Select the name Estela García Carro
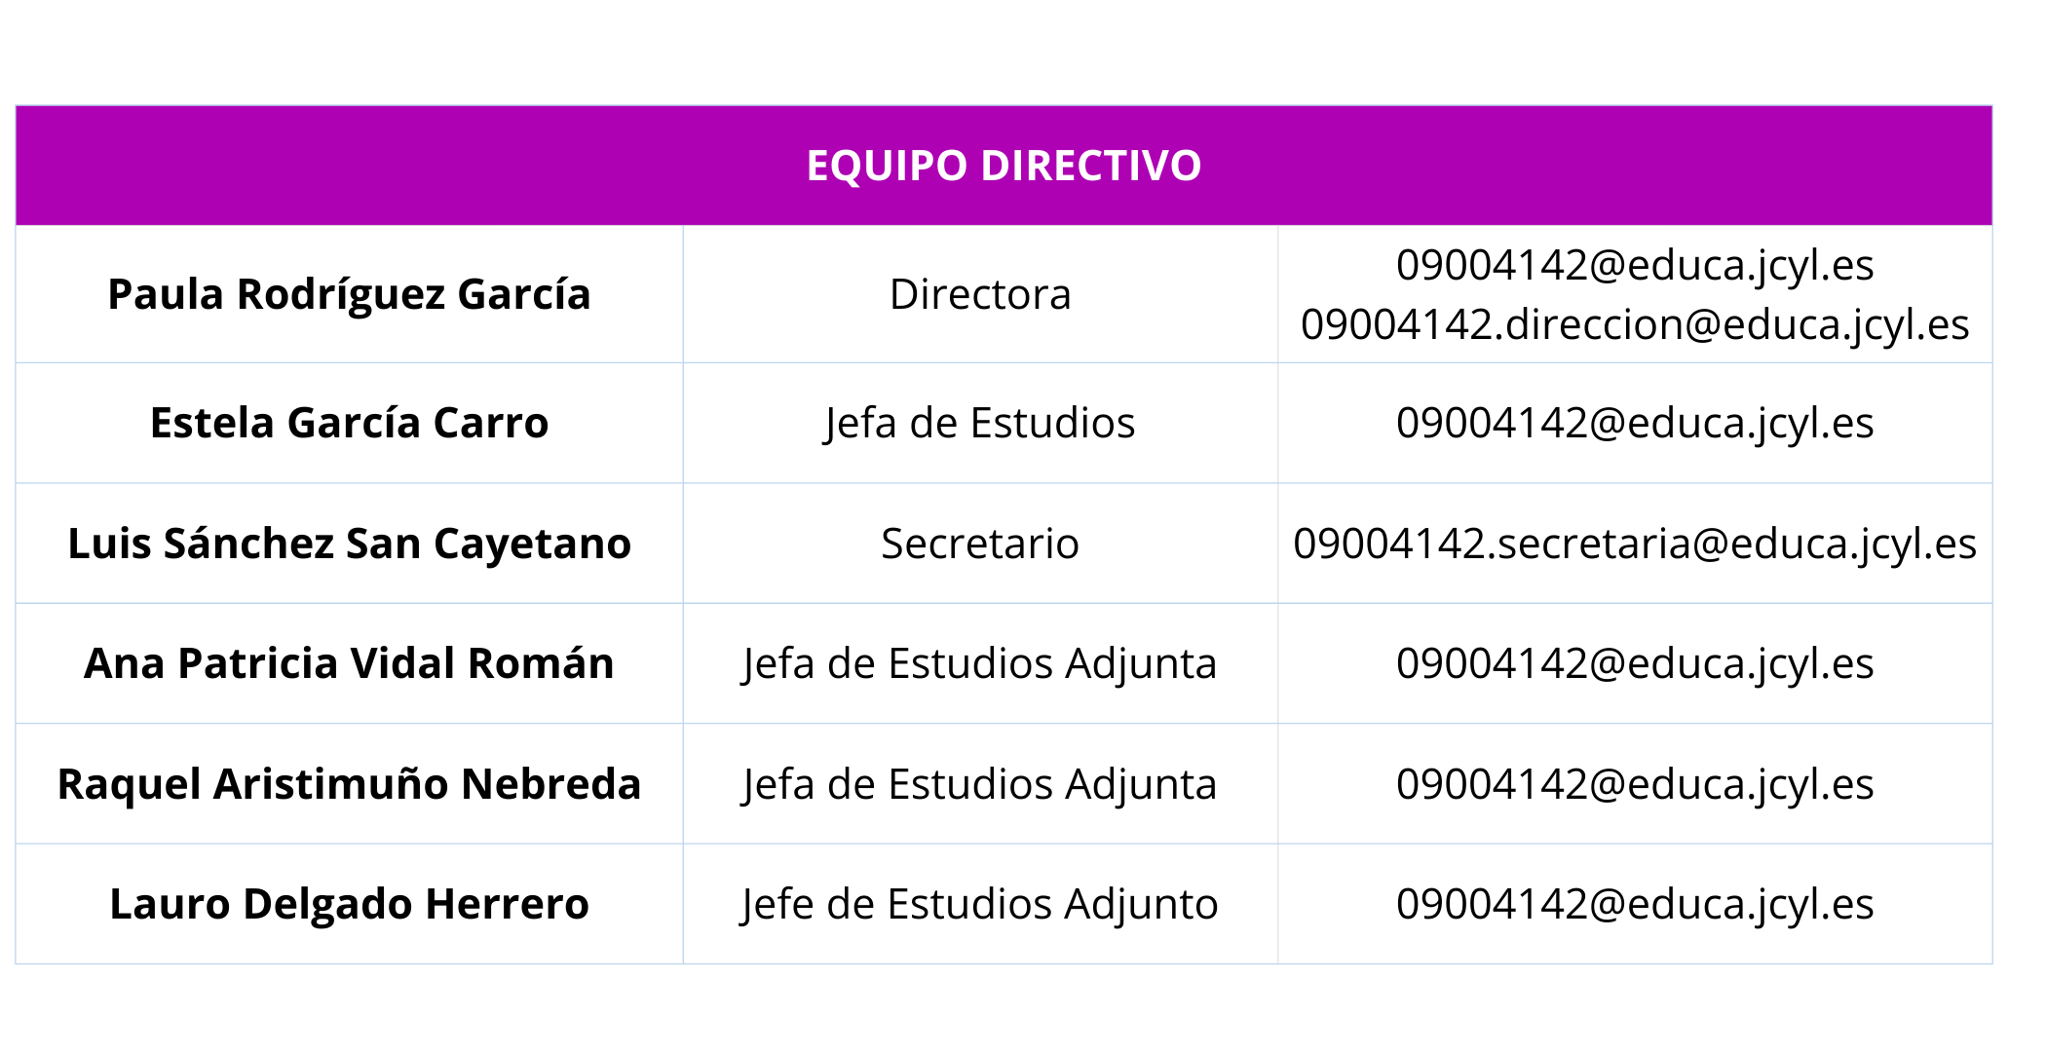2046x1052 pixels. (x=349, y=423)
